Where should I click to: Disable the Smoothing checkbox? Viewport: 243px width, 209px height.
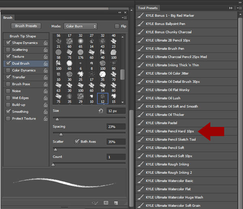pyautogui.click(x=8, y=112)
